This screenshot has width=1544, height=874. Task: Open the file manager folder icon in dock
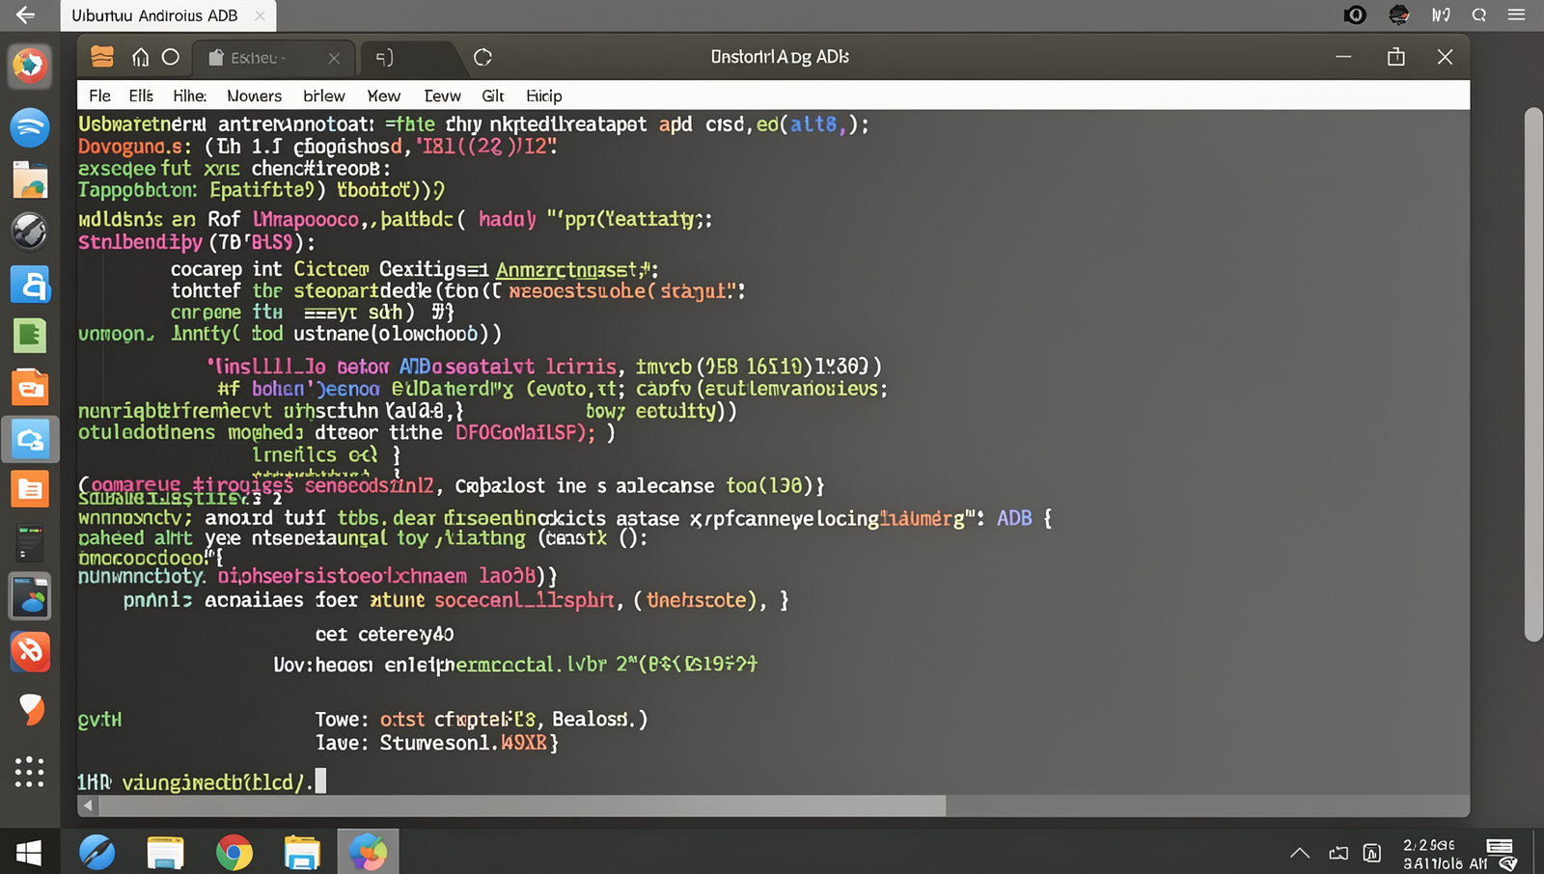pos(30,179)
